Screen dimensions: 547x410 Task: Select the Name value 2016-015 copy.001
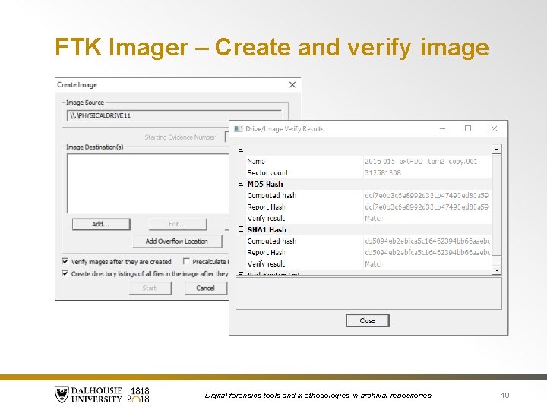point(421,162)
